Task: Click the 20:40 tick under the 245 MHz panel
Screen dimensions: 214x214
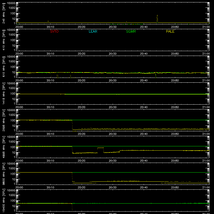Action: coord(144,27)
